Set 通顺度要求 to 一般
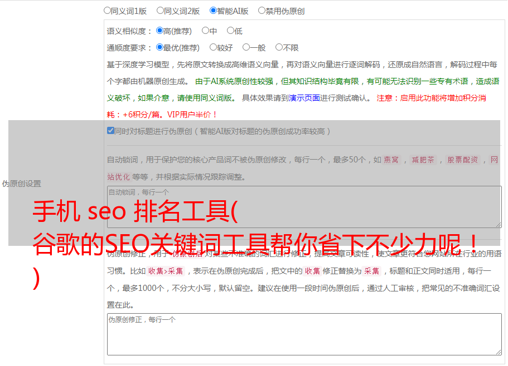This screenshot has height=366, width=508. pyautogui.click(x=246, y=47)
